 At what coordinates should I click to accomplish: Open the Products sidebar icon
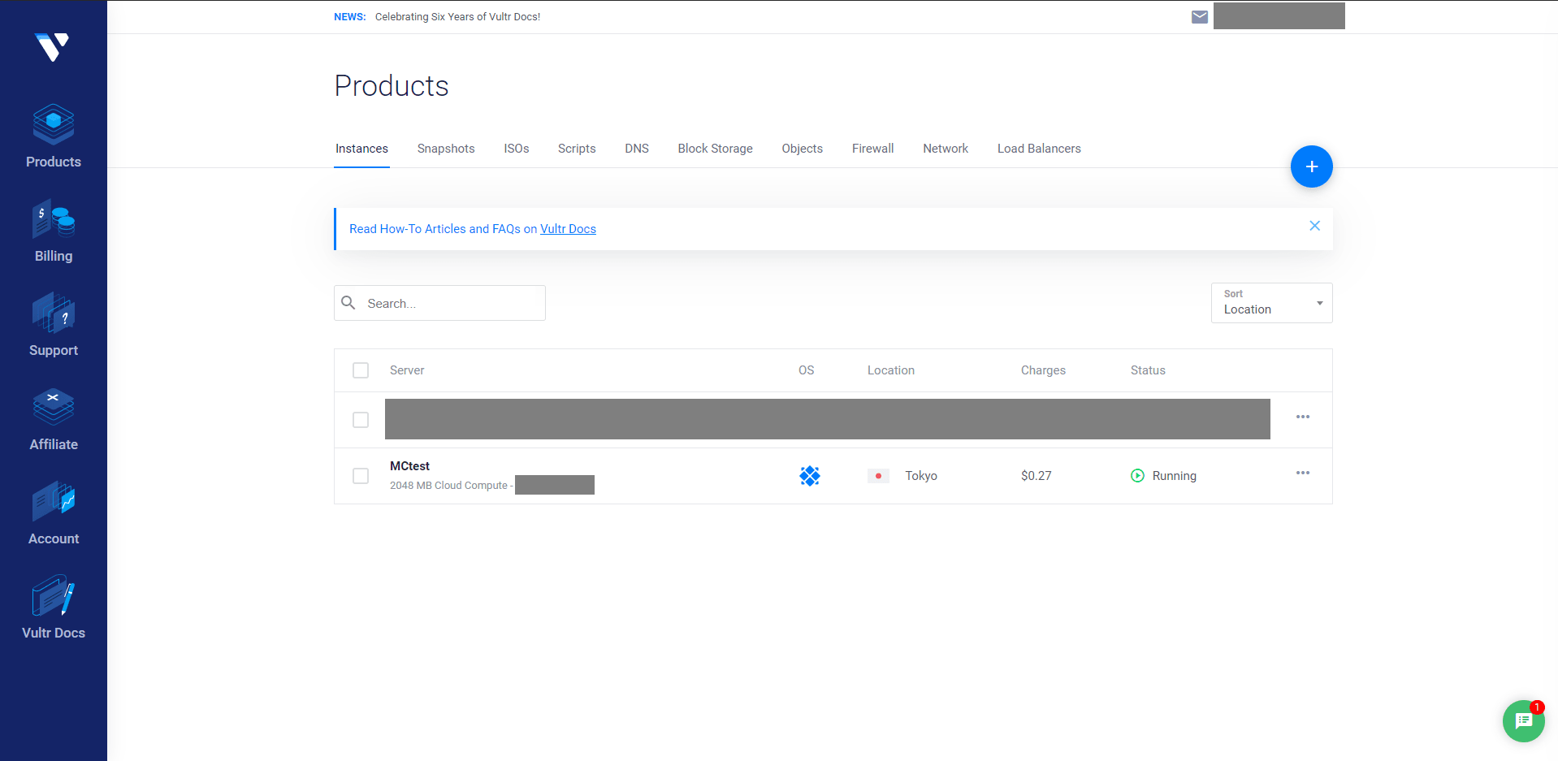54,125
